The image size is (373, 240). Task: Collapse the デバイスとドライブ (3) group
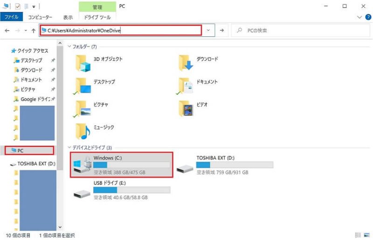[x=69, y=147]
